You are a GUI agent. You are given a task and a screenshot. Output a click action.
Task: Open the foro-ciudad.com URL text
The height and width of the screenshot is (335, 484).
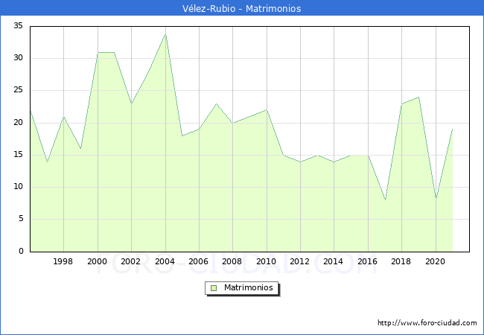(427, 323)
